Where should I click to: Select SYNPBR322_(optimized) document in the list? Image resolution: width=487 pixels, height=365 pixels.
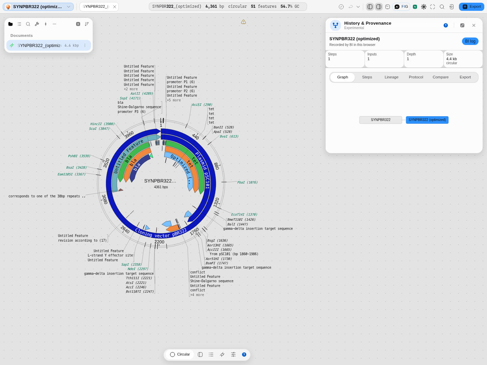point(49,46)
